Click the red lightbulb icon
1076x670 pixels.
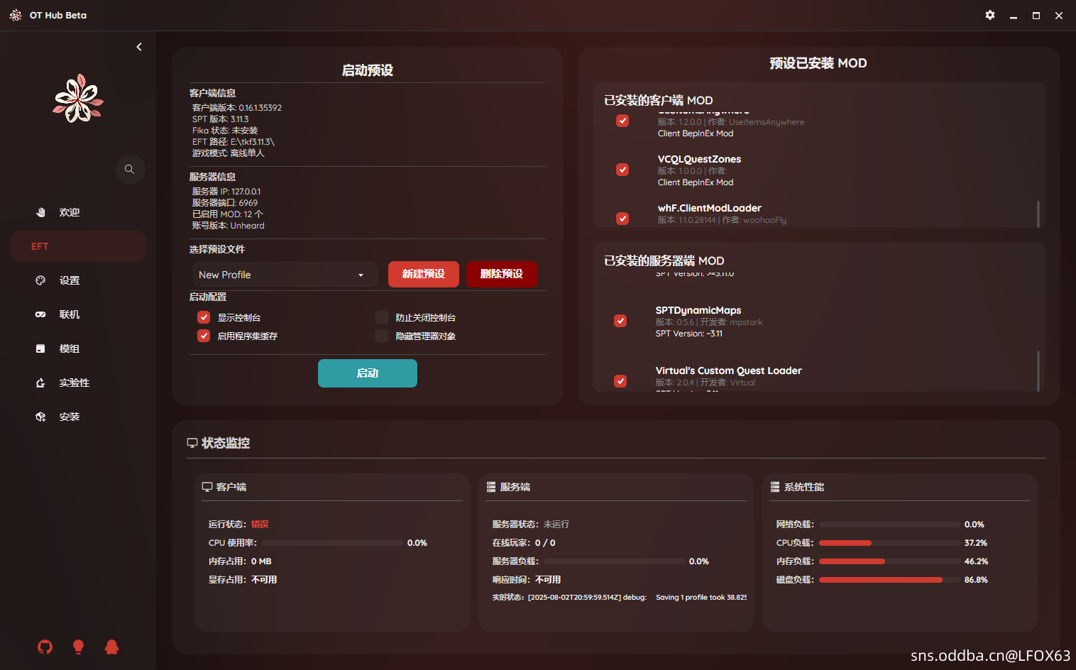click(x=78, y=647)
